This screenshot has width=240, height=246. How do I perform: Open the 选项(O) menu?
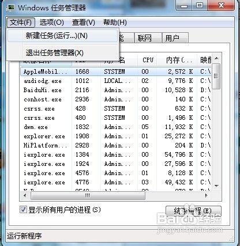(x=51, y=22)
